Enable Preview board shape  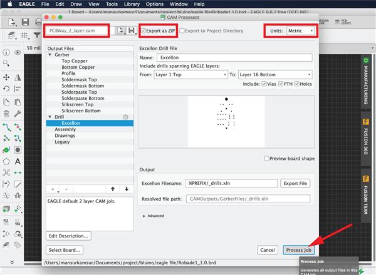point(267,158)
